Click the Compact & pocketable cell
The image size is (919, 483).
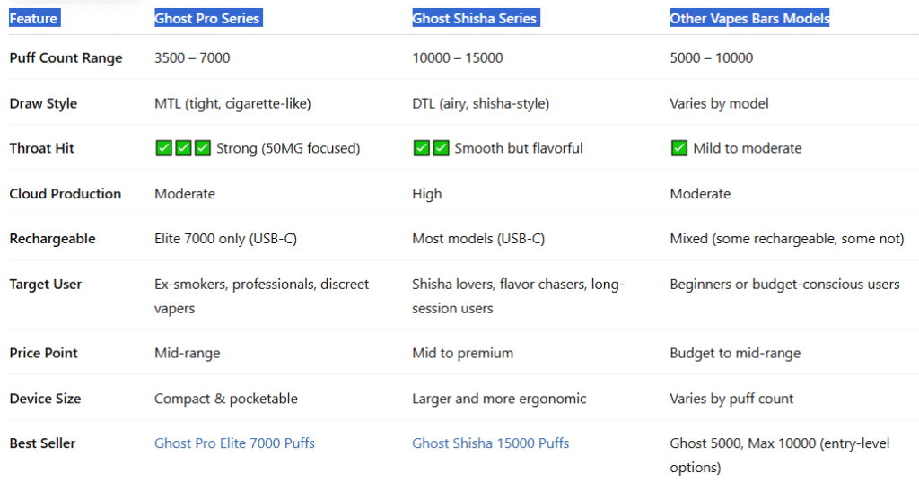coord(225,399)
